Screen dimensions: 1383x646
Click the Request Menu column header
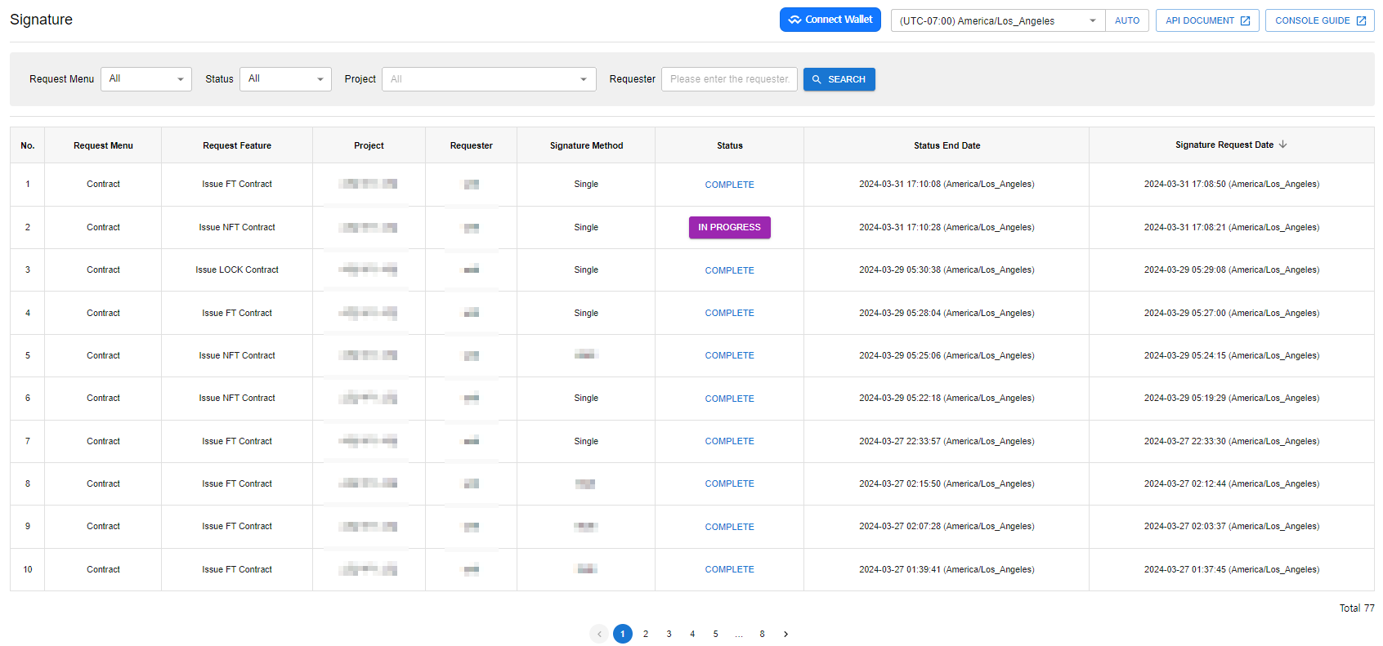[103, 145]
